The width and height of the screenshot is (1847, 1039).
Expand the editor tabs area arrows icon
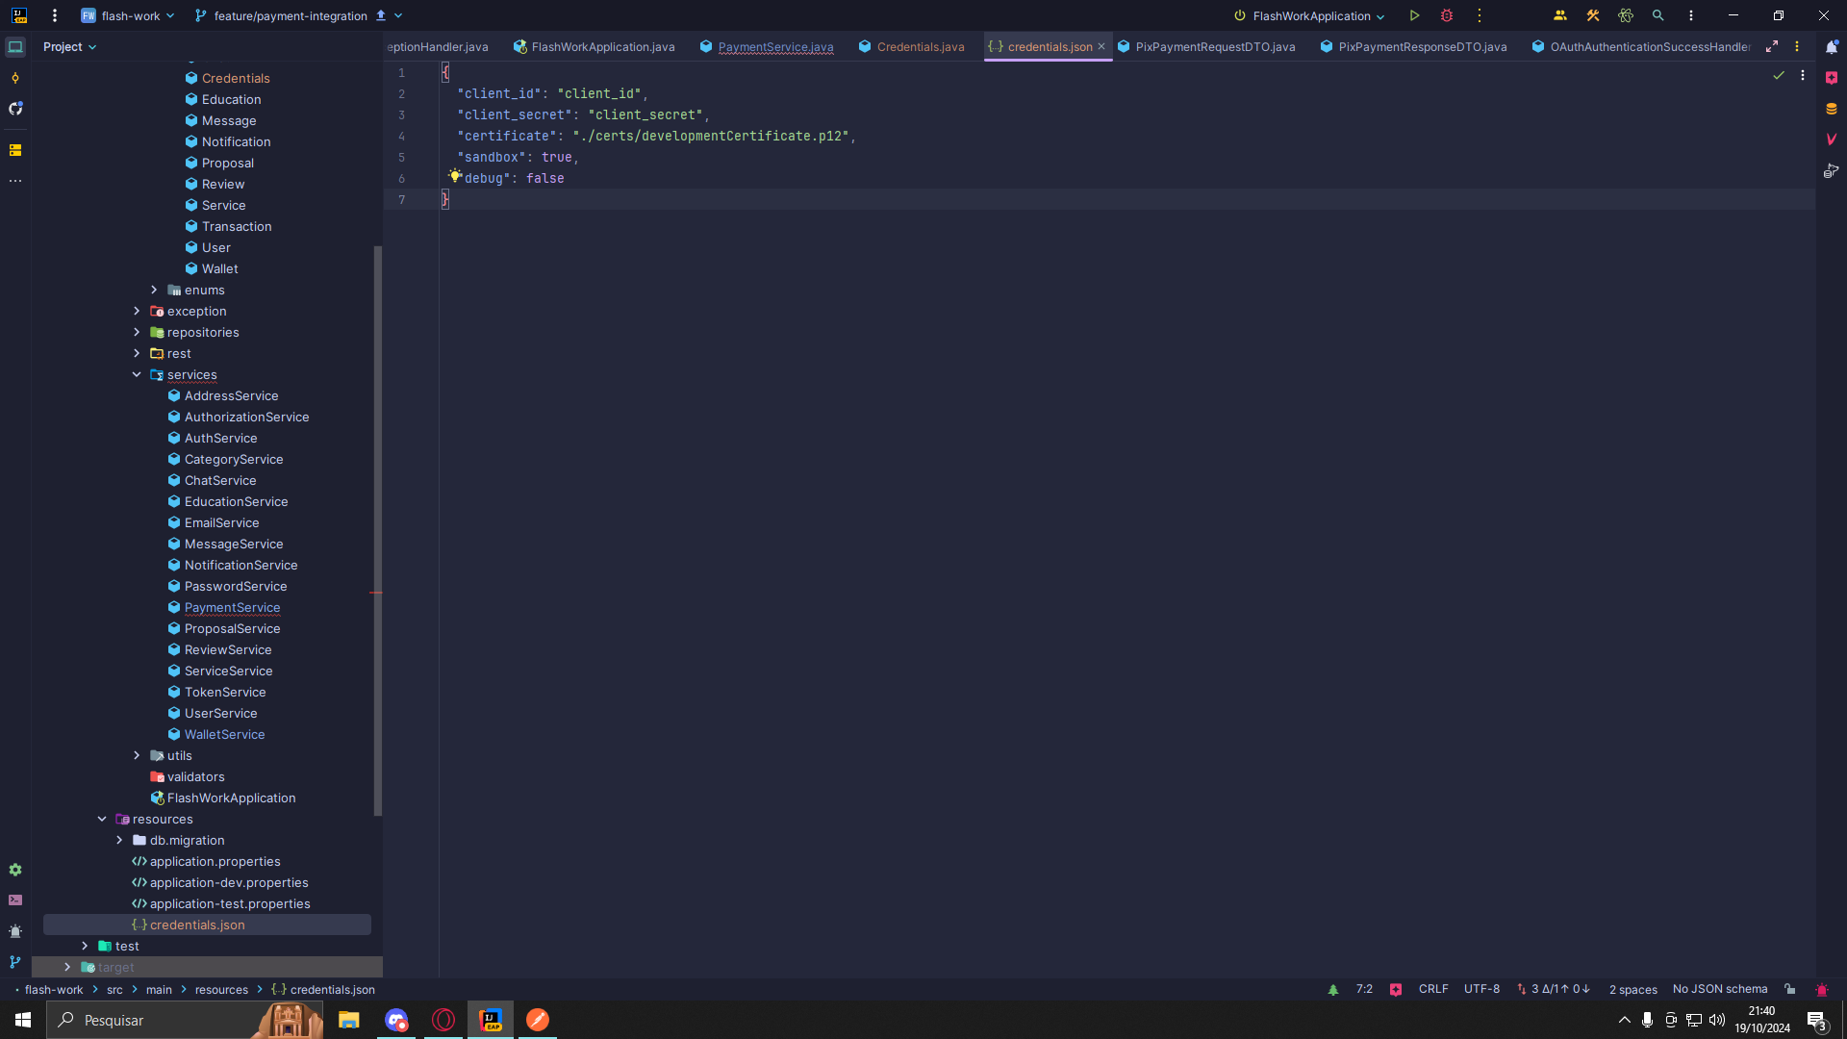[x=1772, y=46]
